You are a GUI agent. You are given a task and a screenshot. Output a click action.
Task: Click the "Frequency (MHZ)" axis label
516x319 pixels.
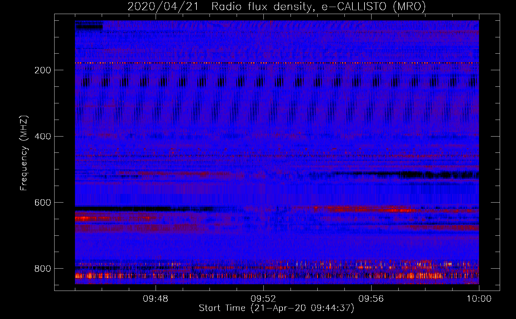pyautogui.click(x=24, y=153)
